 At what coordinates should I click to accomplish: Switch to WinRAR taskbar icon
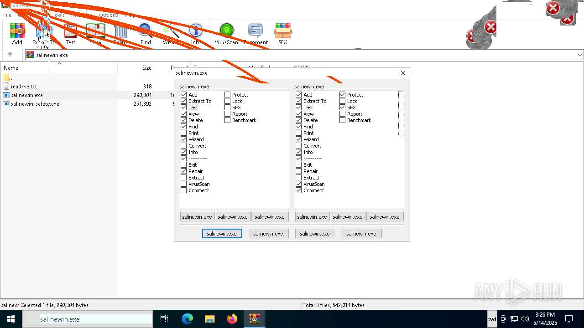pos(254,319)
